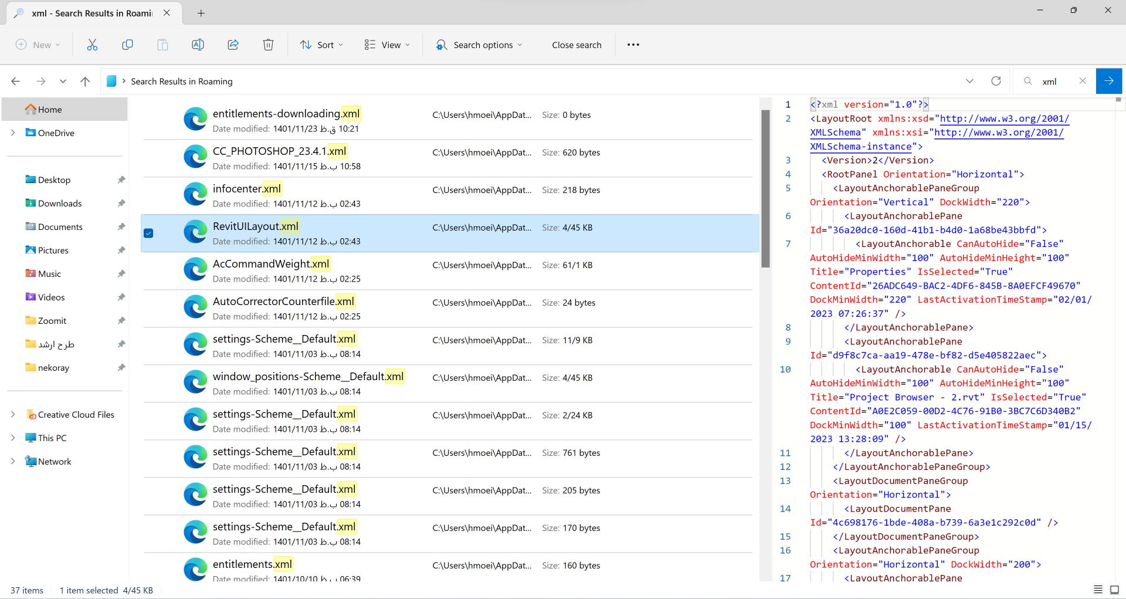Expand the This PC tree node
The height and width of the screenshot is (599, 1126).
coord(13,438)
